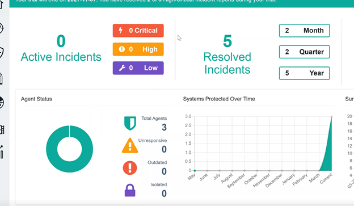Click the 0 Critical incidents button
Screen dimensions: 354x206
(138, 31)
